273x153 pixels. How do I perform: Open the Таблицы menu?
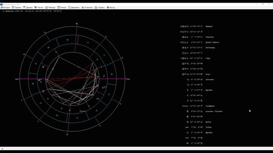pyautogui.click(x=50, y=8)
